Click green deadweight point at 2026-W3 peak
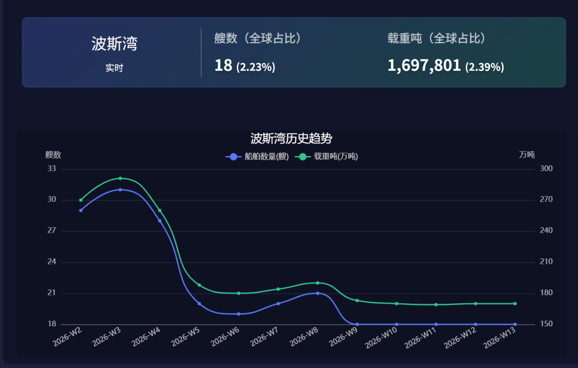578x368 pixels. [120, 178]
